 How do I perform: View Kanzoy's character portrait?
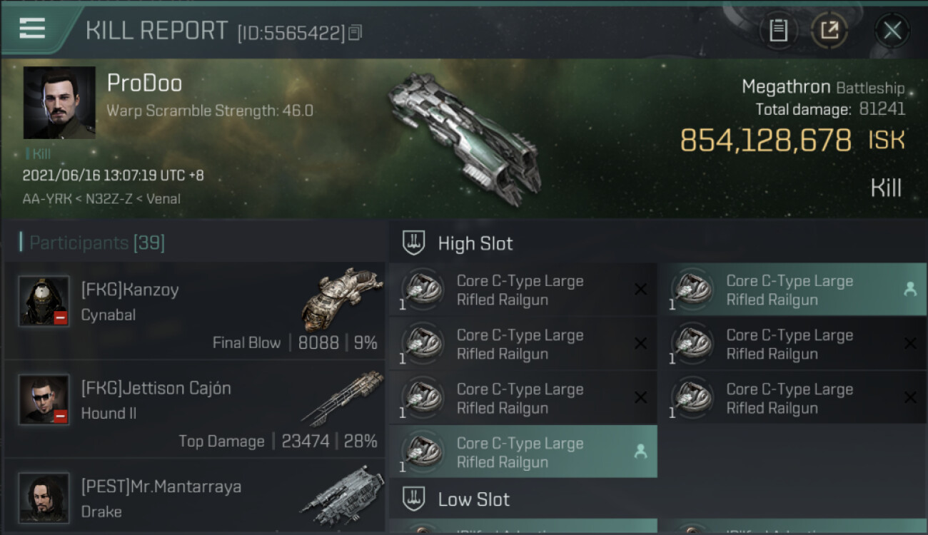pos(44,300)
